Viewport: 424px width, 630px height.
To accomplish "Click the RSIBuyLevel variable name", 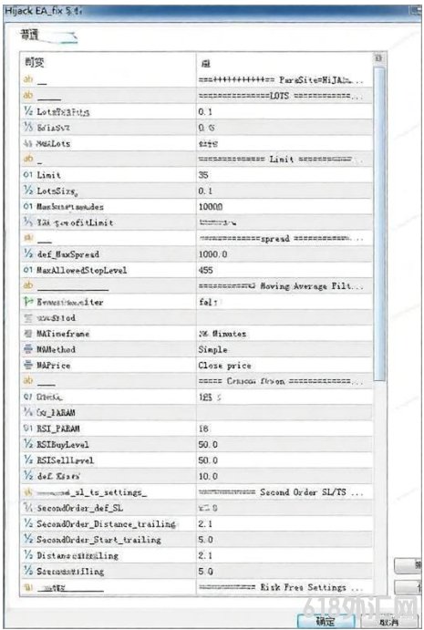I will click(63, 444).
